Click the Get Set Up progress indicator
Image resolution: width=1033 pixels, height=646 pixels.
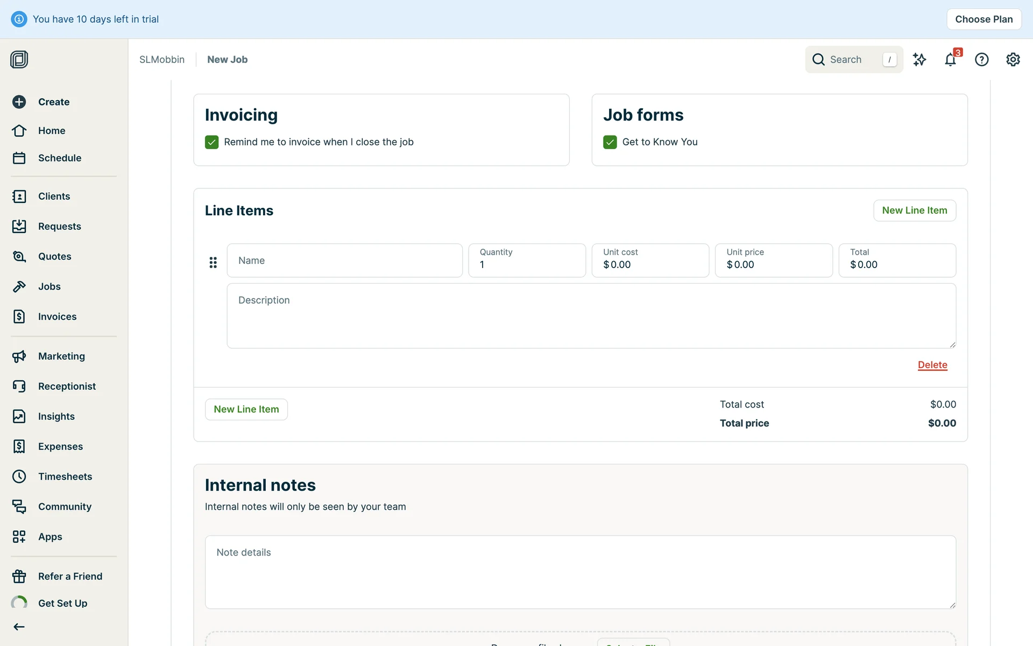19,603
